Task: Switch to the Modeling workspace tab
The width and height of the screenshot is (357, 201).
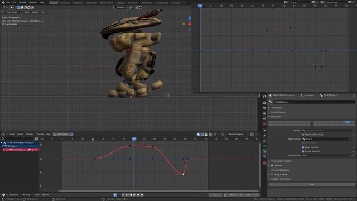Action: [x=65, y=3]
